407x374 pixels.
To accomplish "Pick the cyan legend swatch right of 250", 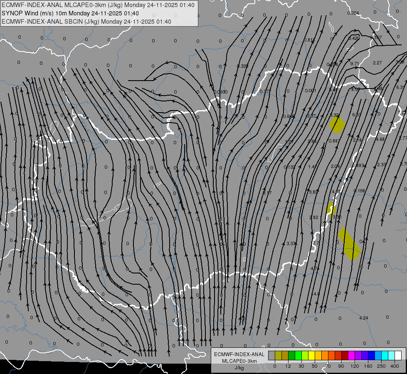I will (x=385, y=355).
